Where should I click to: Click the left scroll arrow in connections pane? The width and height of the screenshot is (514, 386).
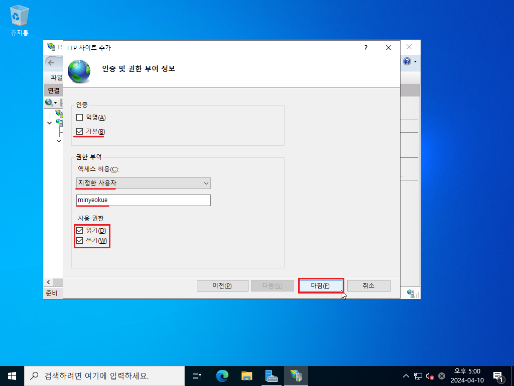pos(48,282)
